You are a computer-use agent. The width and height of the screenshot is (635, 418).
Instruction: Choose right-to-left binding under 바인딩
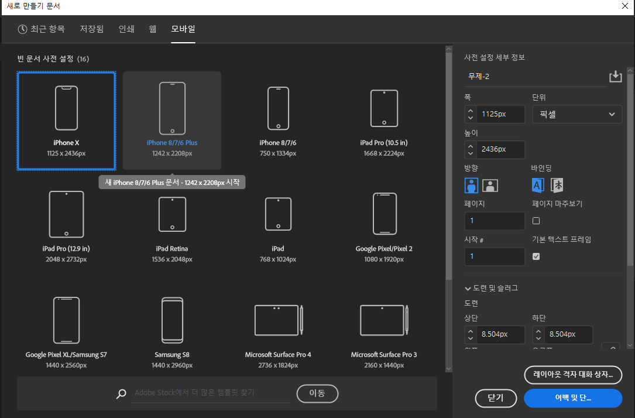(557, 185)
